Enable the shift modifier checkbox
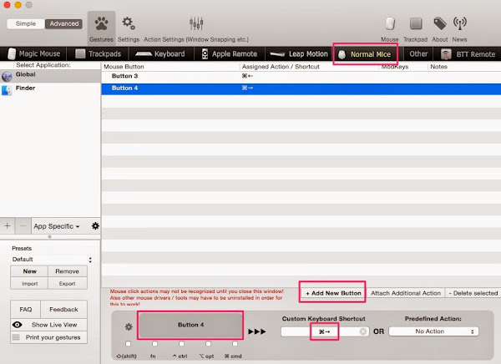 128,344
